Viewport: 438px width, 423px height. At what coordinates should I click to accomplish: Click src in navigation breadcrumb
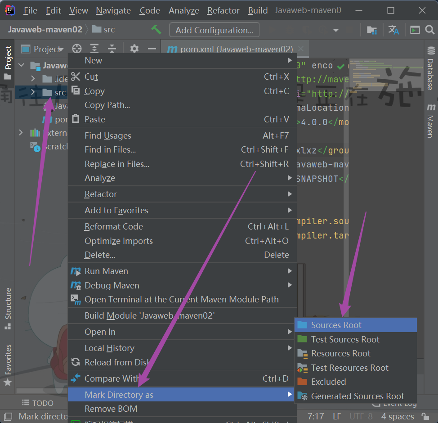(x=103, y=29)
